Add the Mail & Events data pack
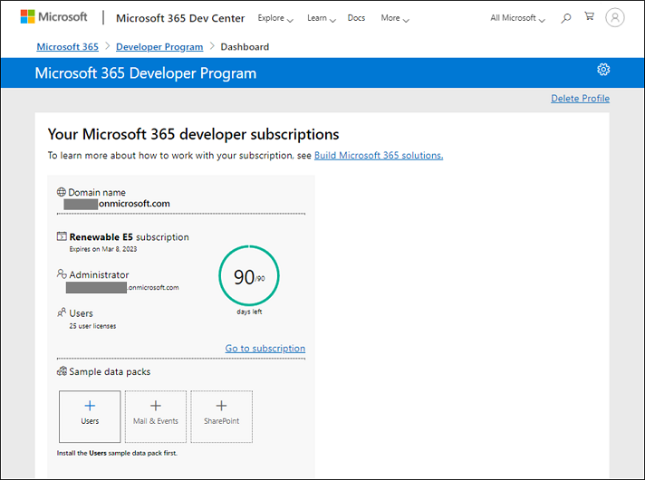The image size is (645, 480). coord(156,417)
